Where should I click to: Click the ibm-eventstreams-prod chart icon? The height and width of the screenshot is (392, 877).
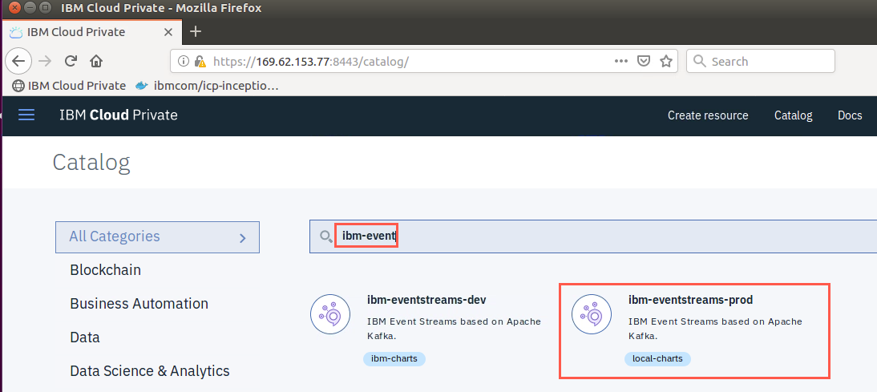[x=592, y=314]
